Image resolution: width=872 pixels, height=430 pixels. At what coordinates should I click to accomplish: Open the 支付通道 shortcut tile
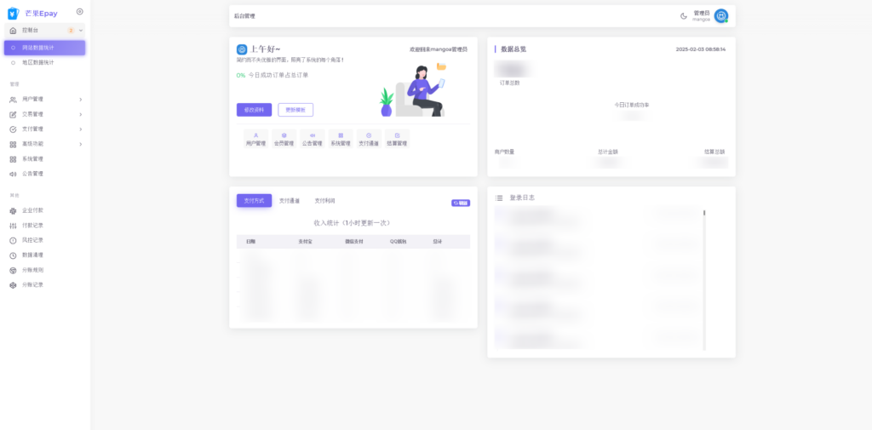[369, 139]
